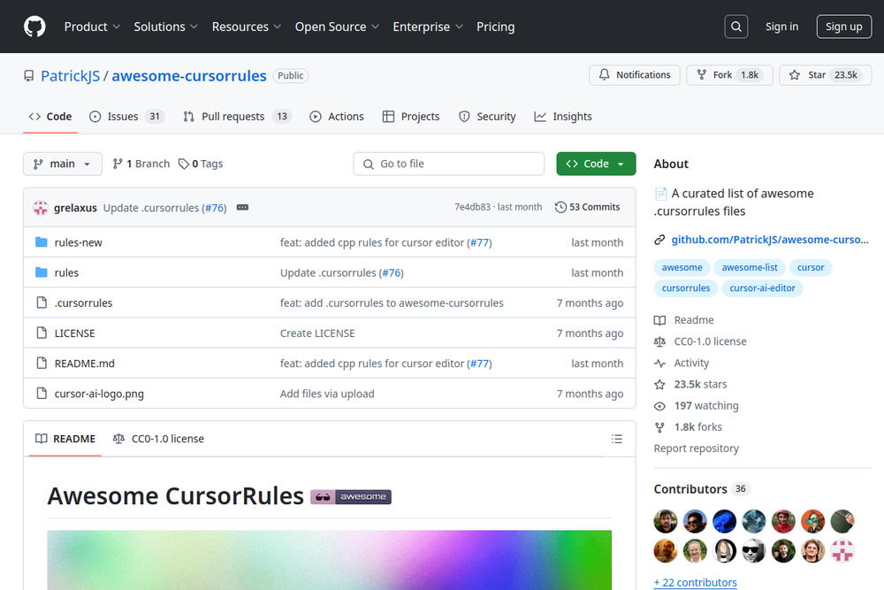This screenshot has height=590, width=884.
Task: Open the cursor-ai-logo.png file name
Action: pyautogui.click(x=99, y=394)
